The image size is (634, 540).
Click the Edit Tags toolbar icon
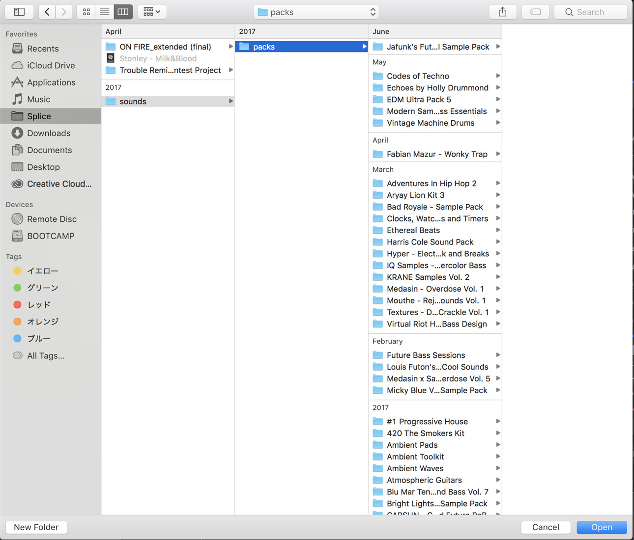[535, 12]
